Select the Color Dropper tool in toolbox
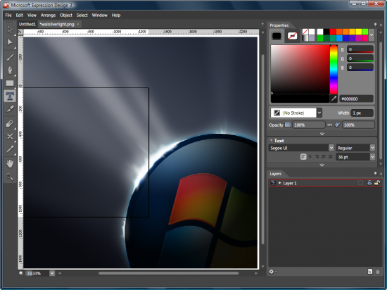Screen dimensions: 387x290 [x=10, y=149]
